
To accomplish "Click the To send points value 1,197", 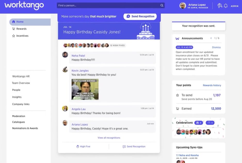I will (217, 95).
